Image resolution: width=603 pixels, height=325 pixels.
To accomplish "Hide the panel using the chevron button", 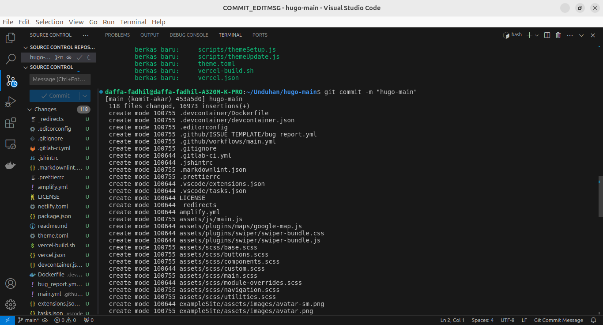I will (581, 35).
